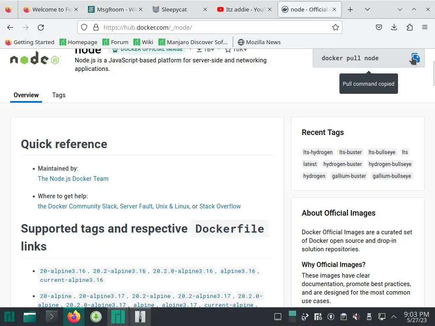
Task: Launch the file manager from the taskbar
Action: [30, 317]
